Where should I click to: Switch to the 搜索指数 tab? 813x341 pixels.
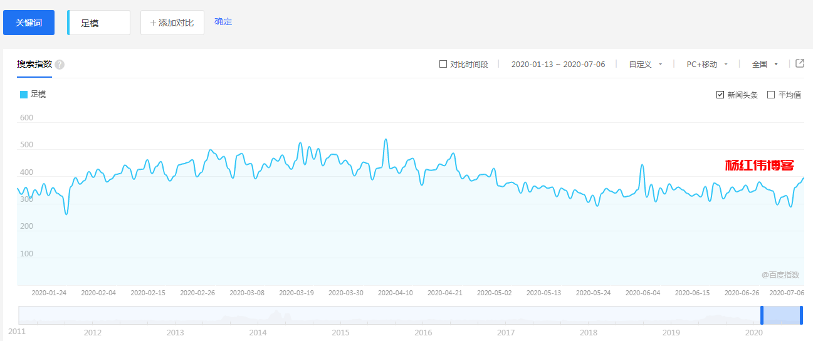pos(34,64)
